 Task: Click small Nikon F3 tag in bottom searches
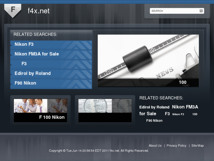tap(178, 114)
